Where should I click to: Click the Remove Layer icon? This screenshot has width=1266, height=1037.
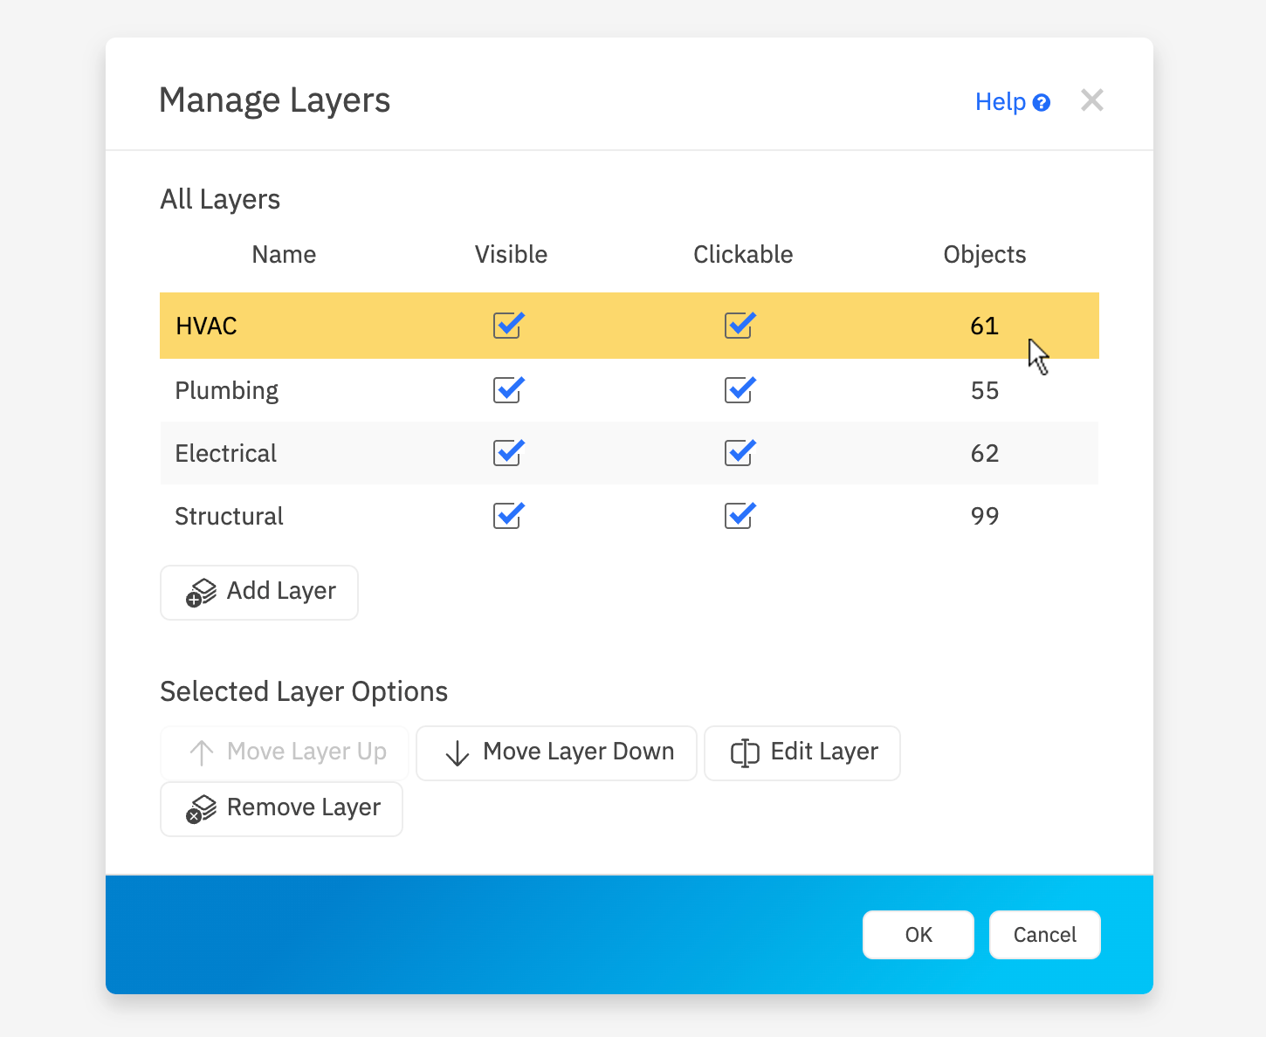(200, 808)
